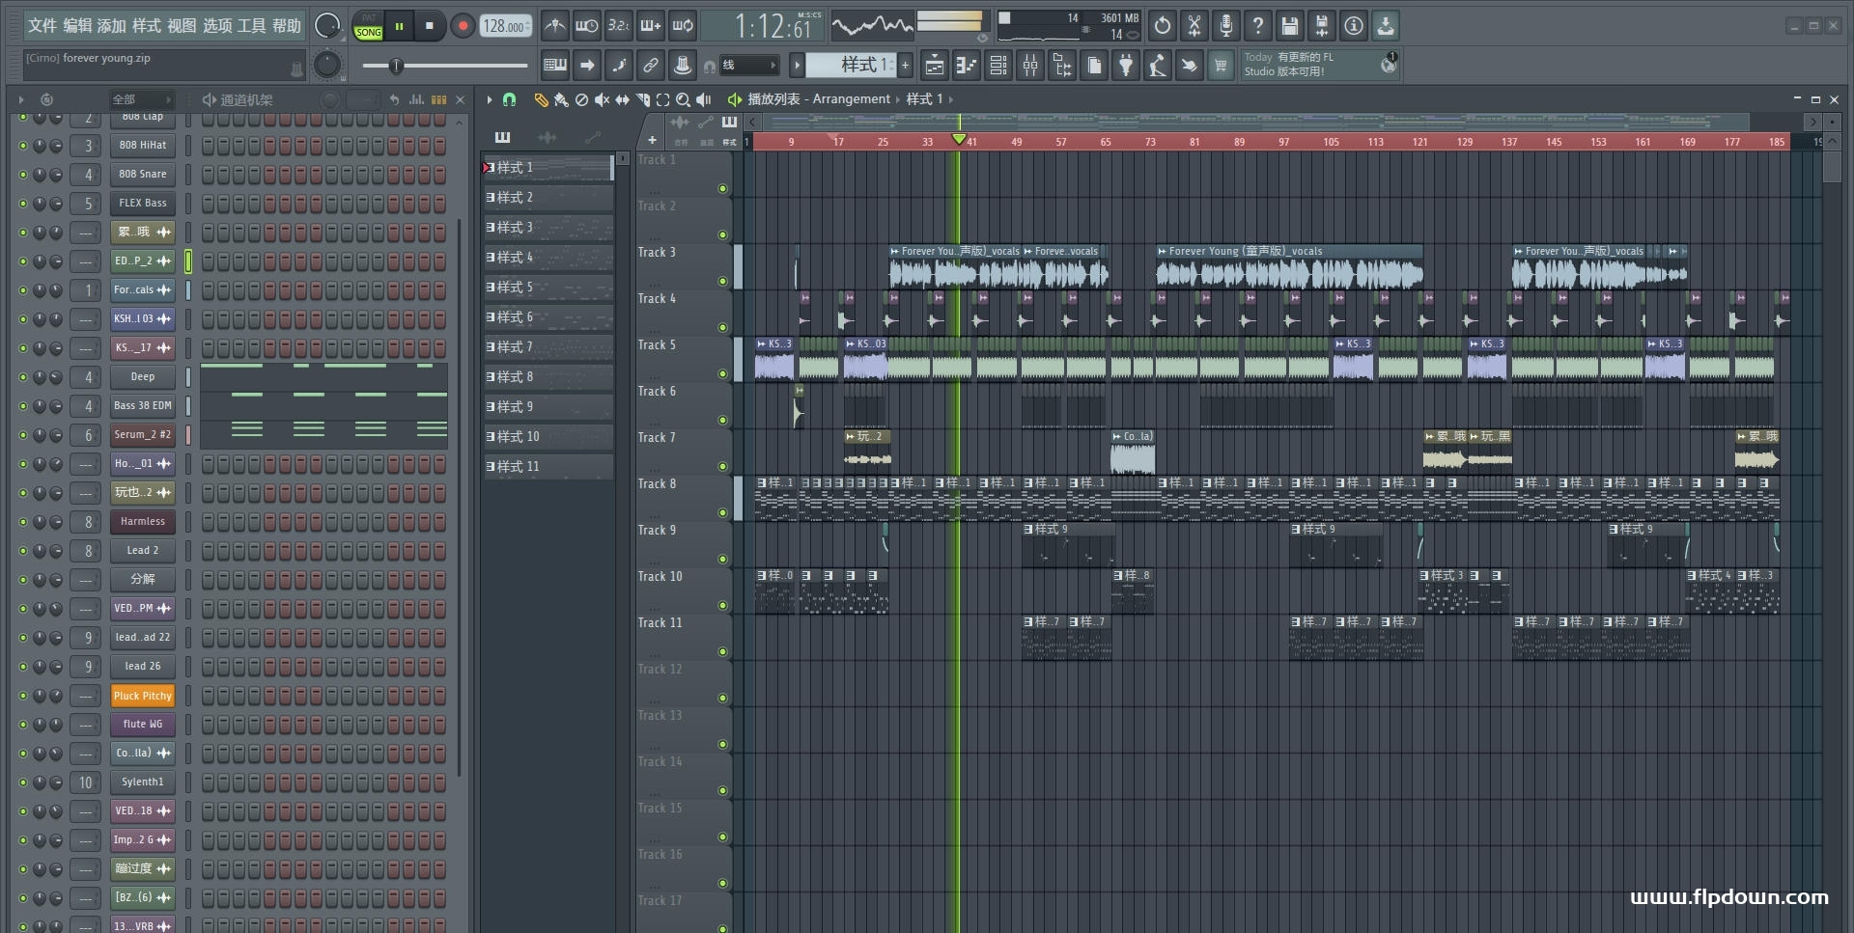Open the Harmless channel button

click(x=142, y=522)
